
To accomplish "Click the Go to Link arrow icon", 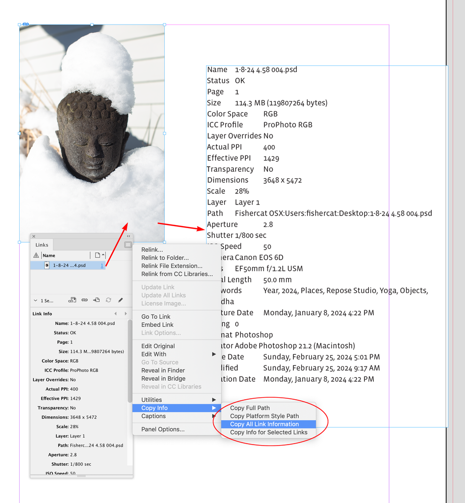I will pyautogui.click(x=97, y=300).
